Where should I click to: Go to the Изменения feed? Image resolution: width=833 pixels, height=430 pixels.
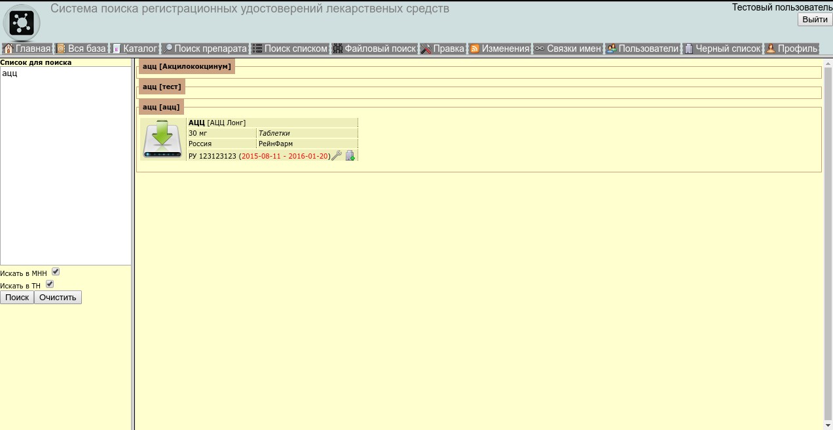coord(500,49)
